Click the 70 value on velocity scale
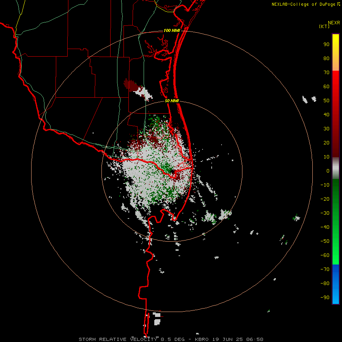Viewport: 342px width, 342px height. (326, 73)
